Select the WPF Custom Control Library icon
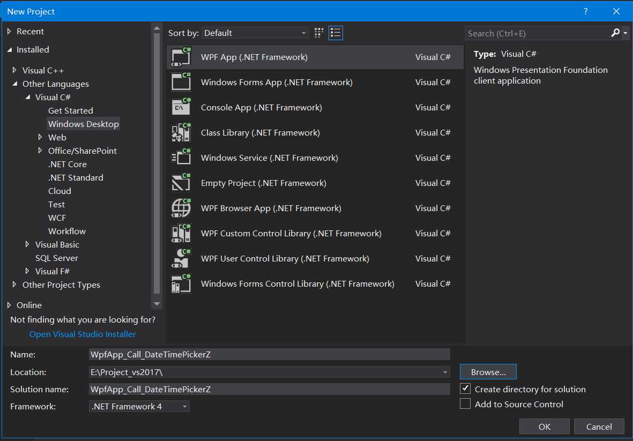The height and width of the screenshot is (441, 633). coord(181,233)
